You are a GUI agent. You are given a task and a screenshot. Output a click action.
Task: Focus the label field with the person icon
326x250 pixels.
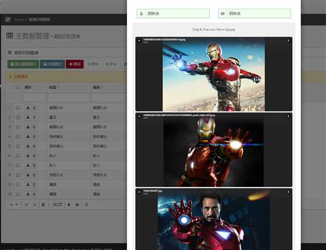(x=173, y=13)
